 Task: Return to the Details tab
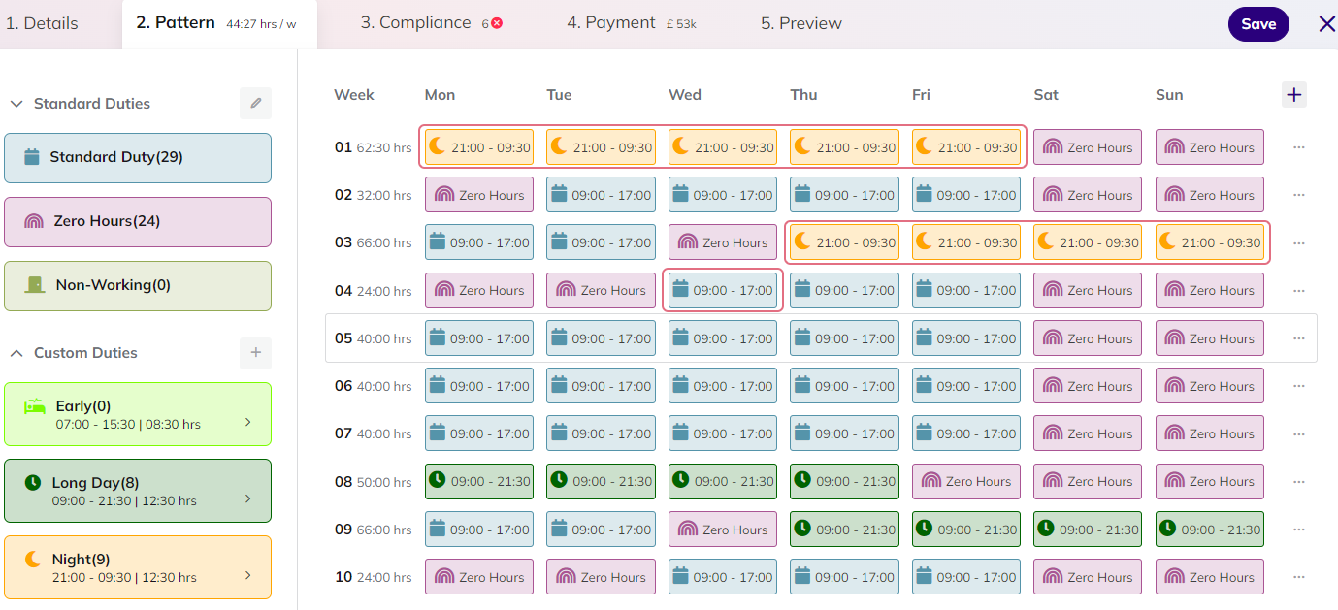(42, 21)
